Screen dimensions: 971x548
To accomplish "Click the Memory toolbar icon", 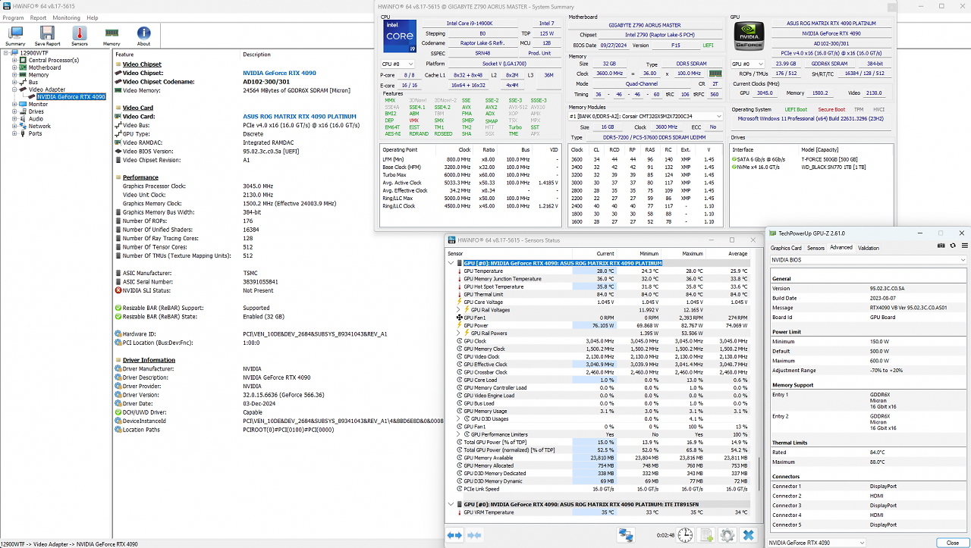I will (x=112, y=36).
